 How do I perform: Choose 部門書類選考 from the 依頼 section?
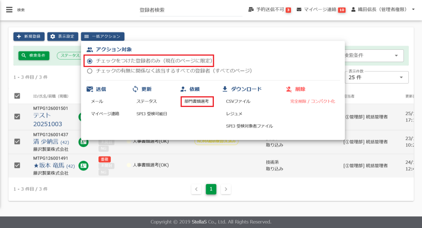[197, 101]
